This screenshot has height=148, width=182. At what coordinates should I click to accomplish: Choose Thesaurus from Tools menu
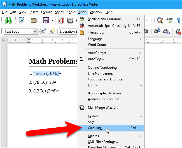111,32
